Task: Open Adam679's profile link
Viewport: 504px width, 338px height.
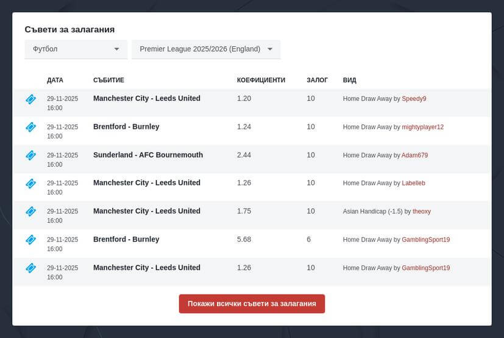Action: coord(414,156)
